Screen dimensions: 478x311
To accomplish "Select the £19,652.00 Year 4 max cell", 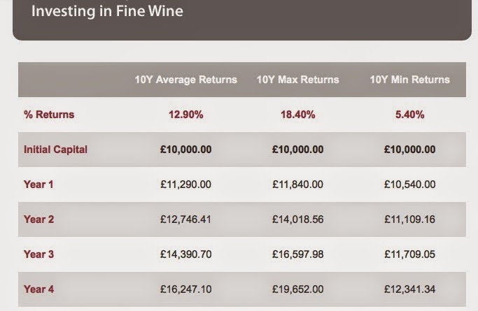I will [x=297, y=289].
